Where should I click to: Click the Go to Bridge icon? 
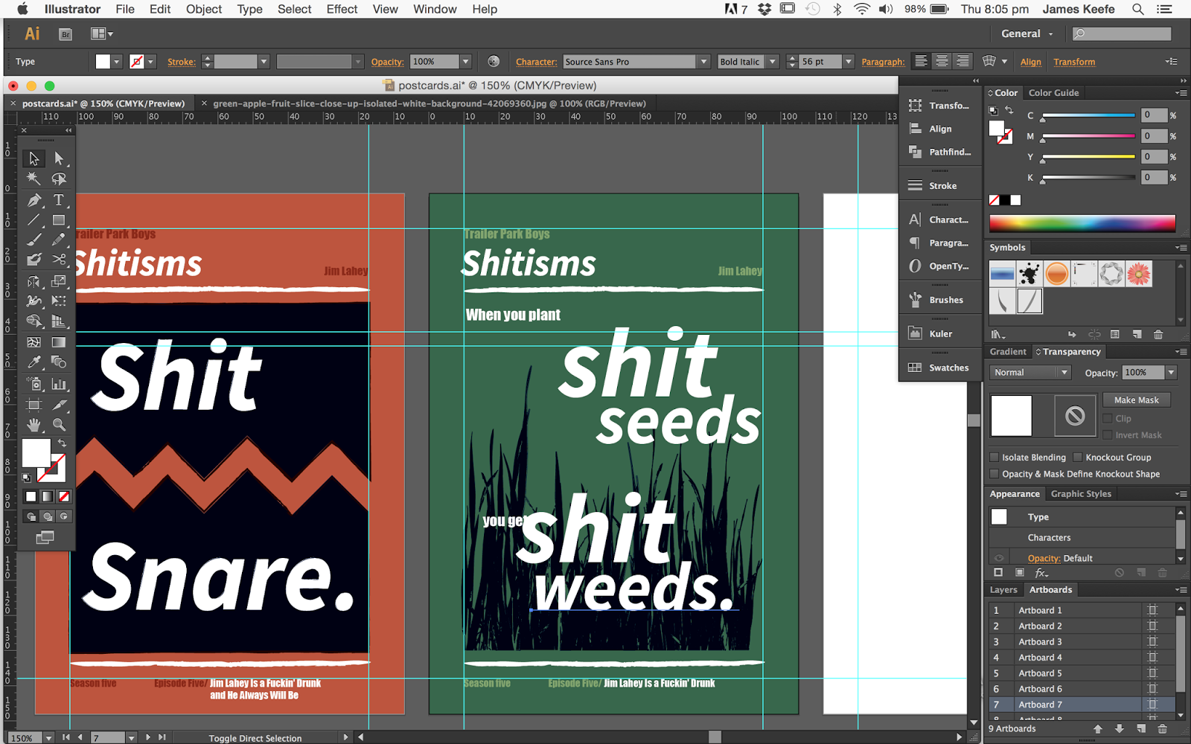[x=66, y=34]
